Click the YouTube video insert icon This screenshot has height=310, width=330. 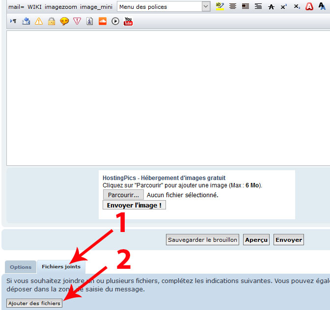(128, 22)
